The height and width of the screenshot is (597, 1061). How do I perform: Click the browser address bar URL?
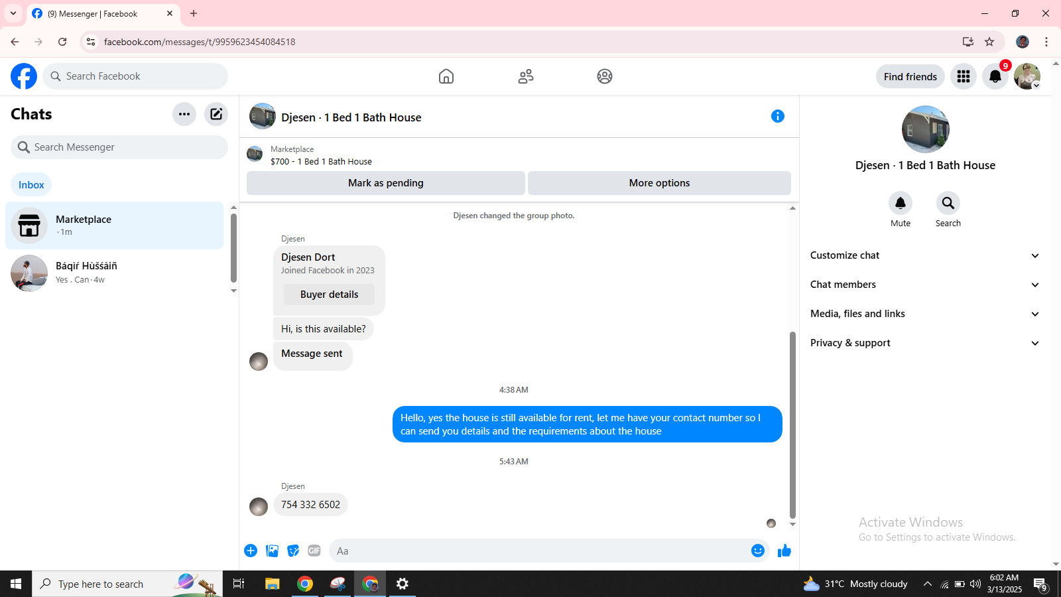pos(200,42)
